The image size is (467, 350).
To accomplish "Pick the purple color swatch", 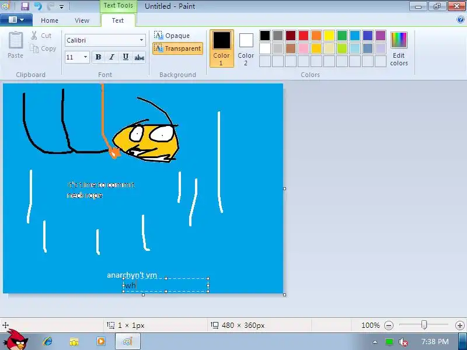I will click(x=381, y=36).
